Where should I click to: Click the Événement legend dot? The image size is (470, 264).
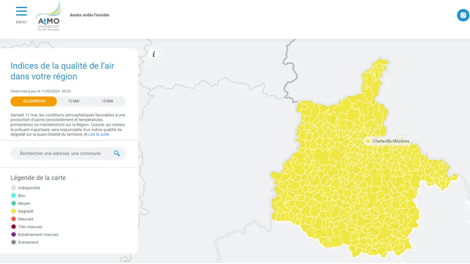tap(13, 242)
